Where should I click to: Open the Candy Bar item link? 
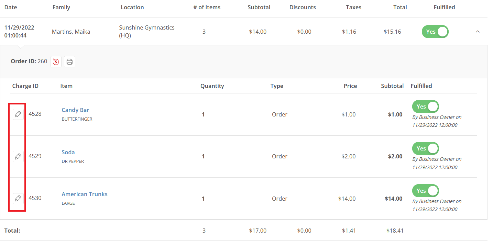click(x=75, y=110)
